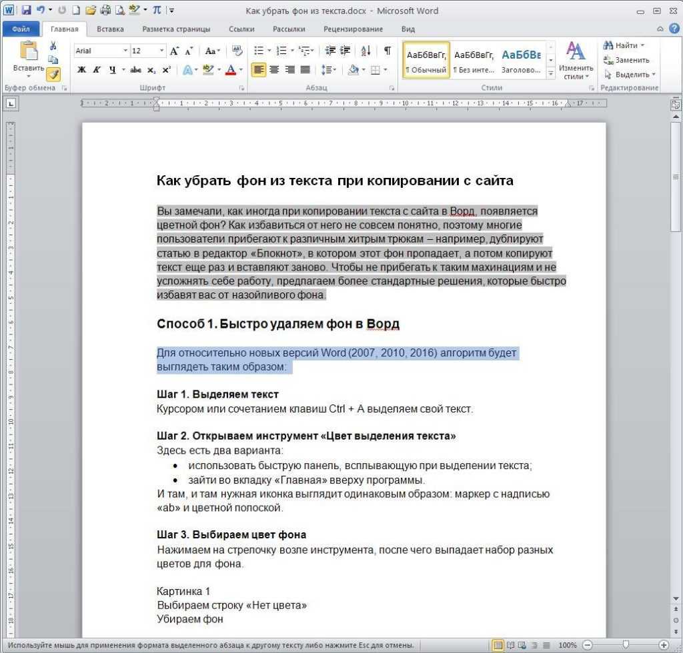Toggle the show paragraph marks icon

click(387, 51)
